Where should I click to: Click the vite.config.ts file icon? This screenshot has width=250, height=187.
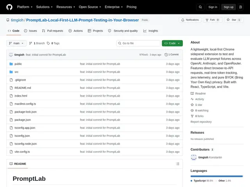click(x=11, y=152)
